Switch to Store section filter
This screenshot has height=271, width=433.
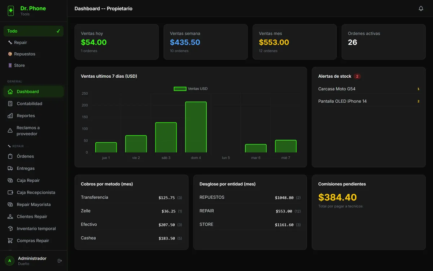[x=34, y=65]
